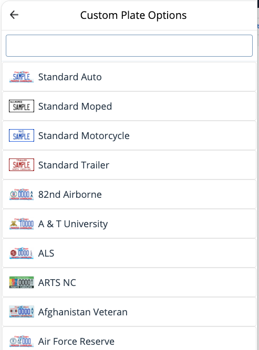Choose the 82nd Airborne plate option
Image resolution: width=259 pixels, height=350 pixels.
(x=129, y=194)
